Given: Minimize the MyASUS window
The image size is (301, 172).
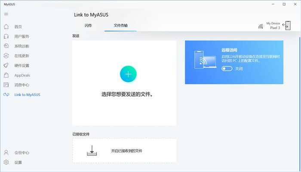Looking at the screenshot, I should click(273, 4).
